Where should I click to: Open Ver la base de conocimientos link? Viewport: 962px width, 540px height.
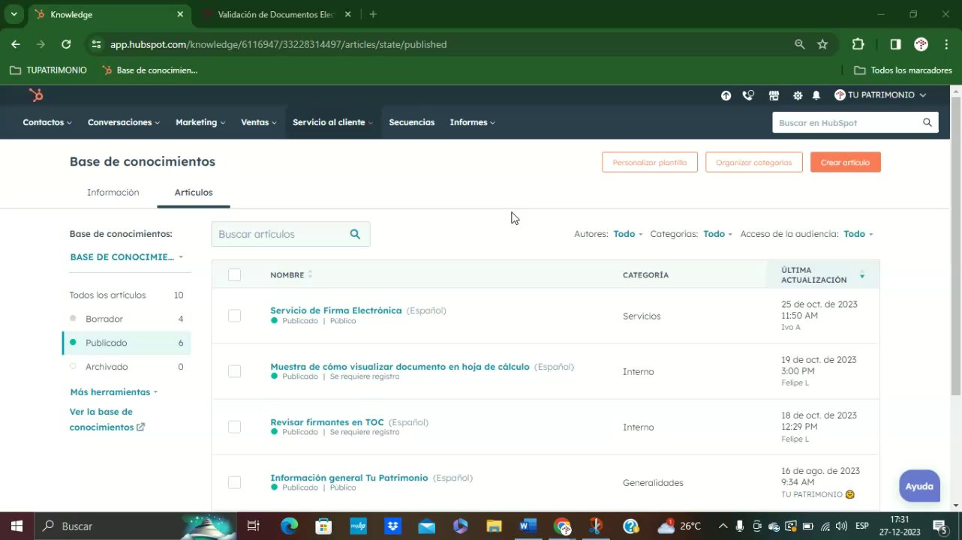coord(107,419)
